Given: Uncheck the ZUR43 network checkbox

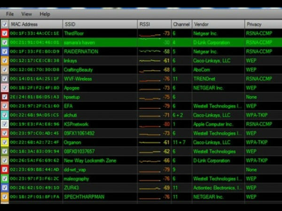Looking at the screenshot, I should [x=5, y=188].
